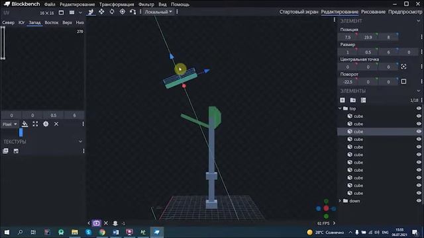Click the UV window-frame icon beside 16×16
Screen dimensions: 424x238
click(x=62, y=13)
